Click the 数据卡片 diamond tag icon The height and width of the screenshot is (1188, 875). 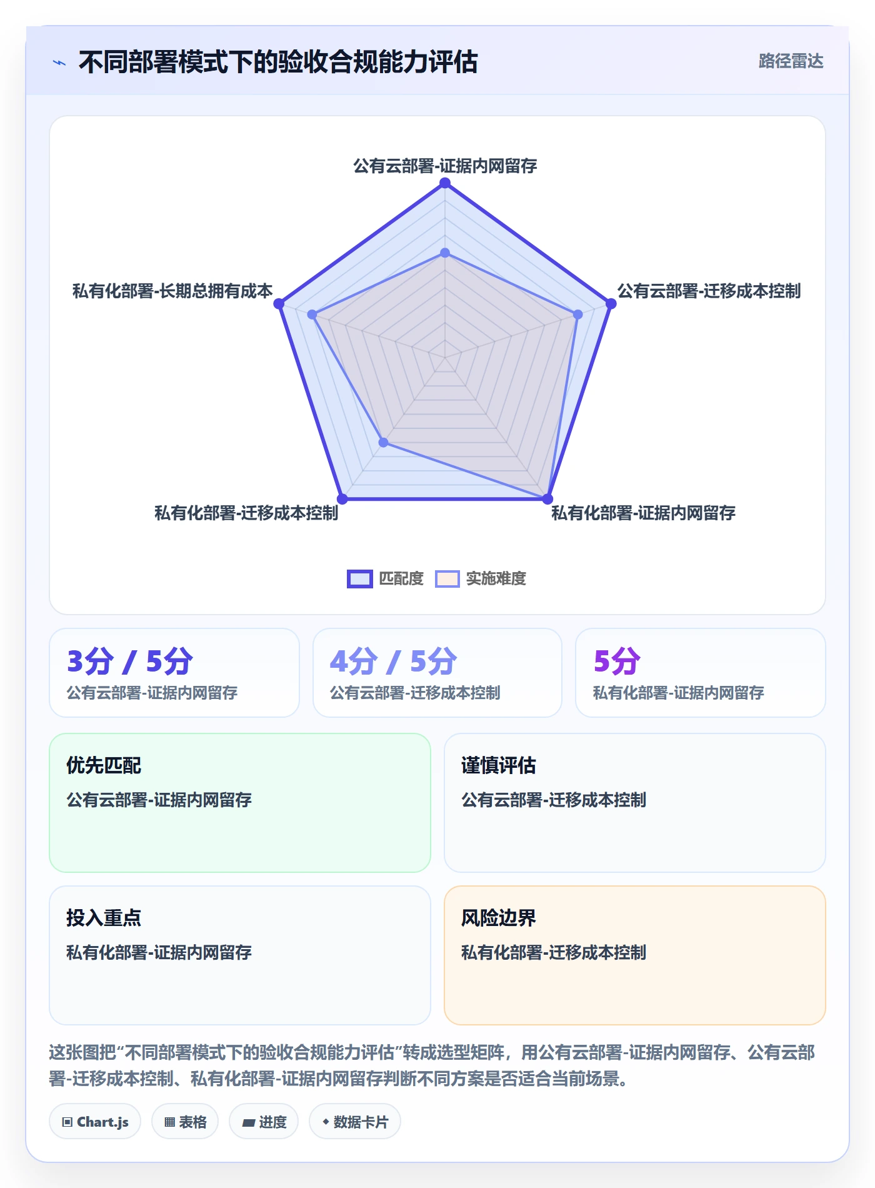click(326, 1122)
